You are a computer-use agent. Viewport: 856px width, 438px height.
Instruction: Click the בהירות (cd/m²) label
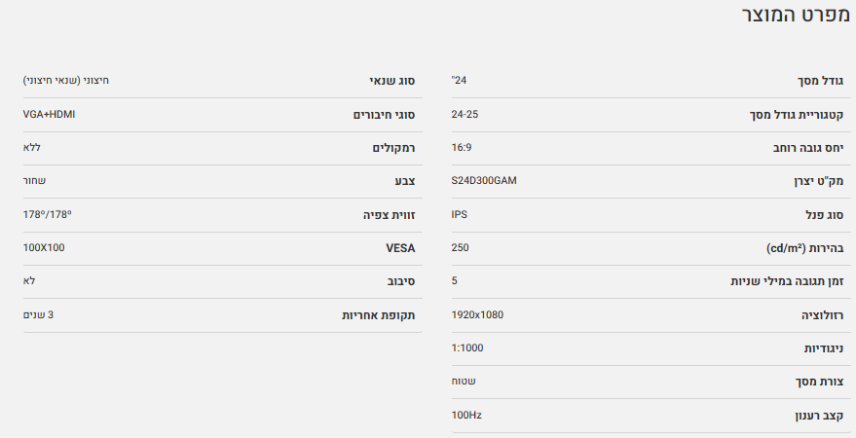point(798,248)
